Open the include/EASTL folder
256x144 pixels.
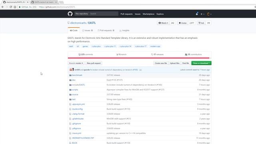tap(78, 85)
